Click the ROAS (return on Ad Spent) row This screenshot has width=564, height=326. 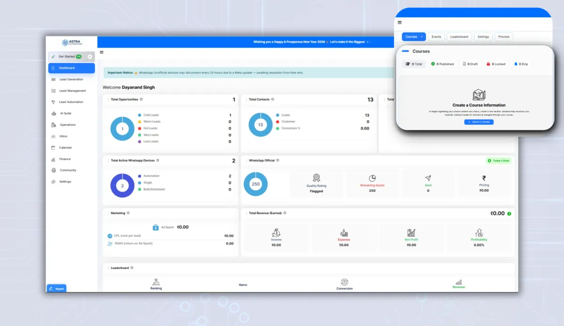(170, 244)
